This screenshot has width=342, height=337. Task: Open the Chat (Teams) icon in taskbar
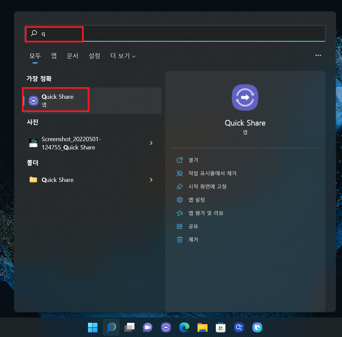(x=148, y=327)
